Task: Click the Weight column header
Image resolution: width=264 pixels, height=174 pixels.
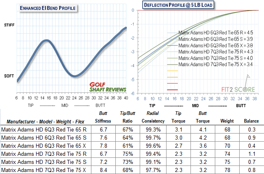Action: click(227, 121)
